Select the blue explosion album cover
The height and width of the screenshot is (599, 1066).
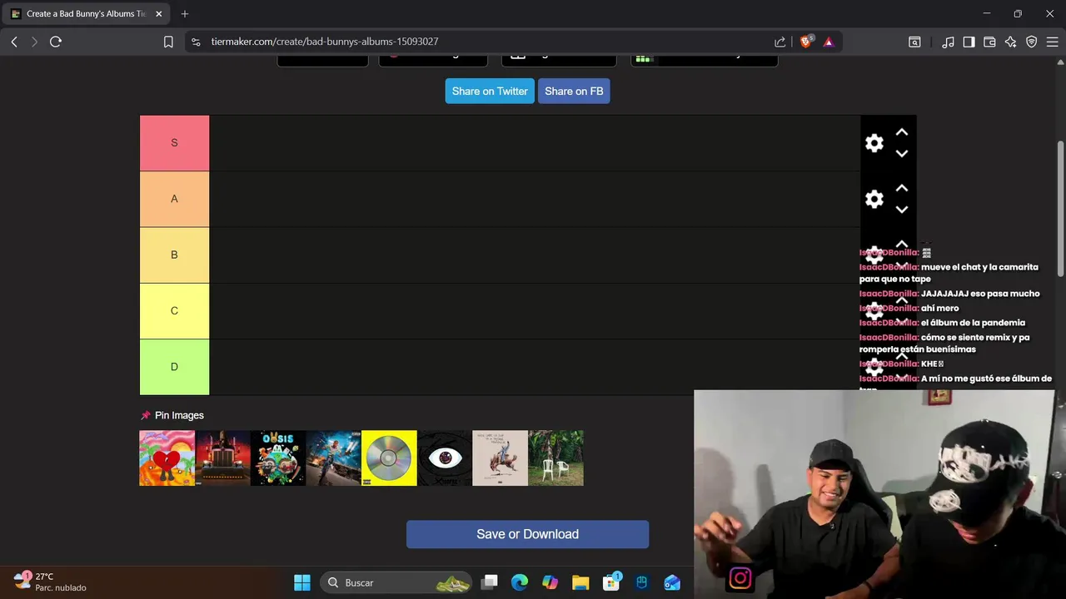(x=333, y=458)
